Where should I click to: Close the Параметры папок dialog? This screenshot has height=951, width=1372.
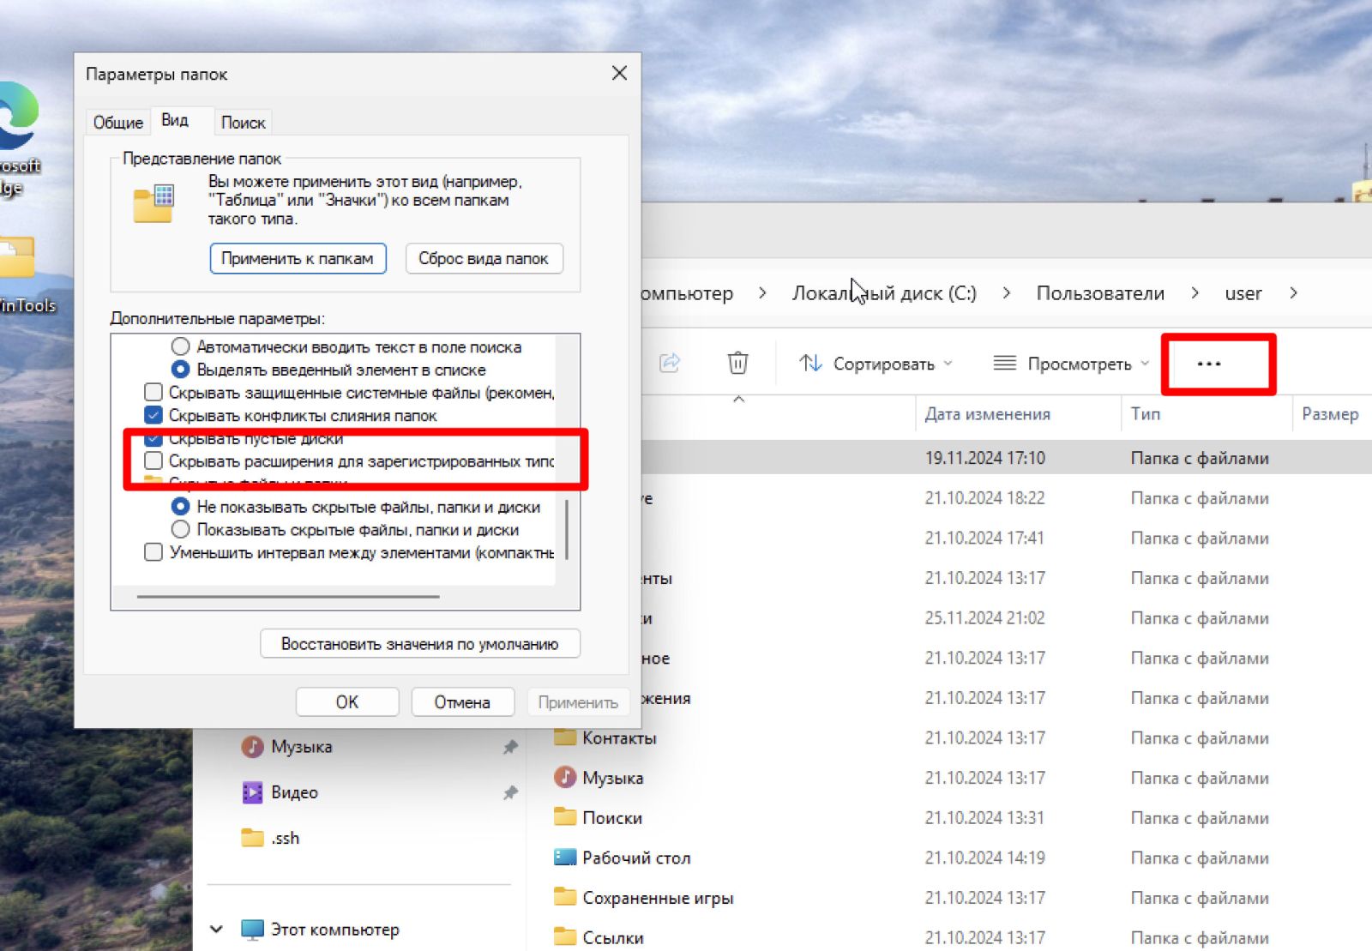[619, 74]
